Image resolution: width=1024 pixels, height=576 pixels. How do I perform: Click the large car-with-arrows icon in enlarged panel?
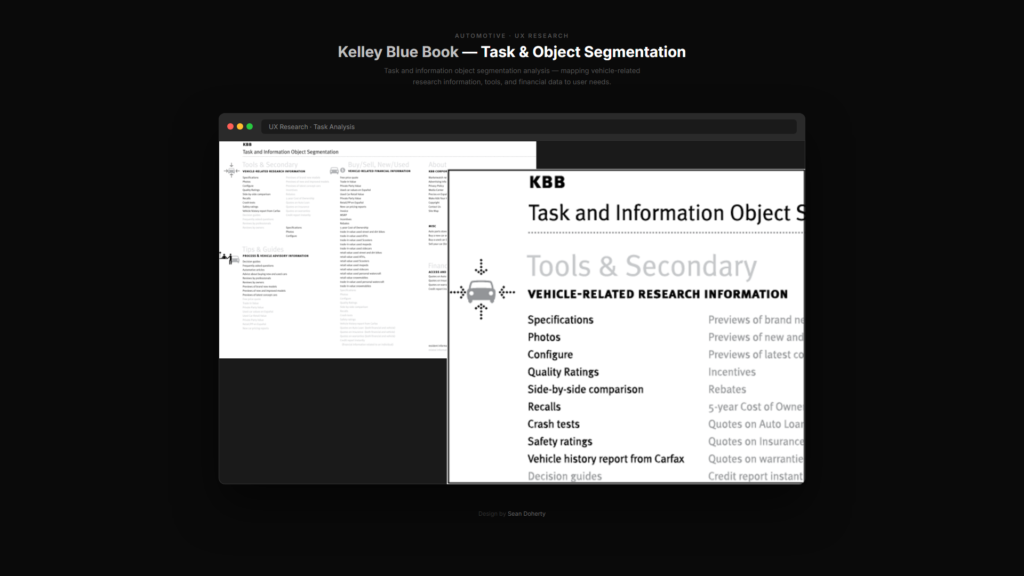tap(482, 291)
